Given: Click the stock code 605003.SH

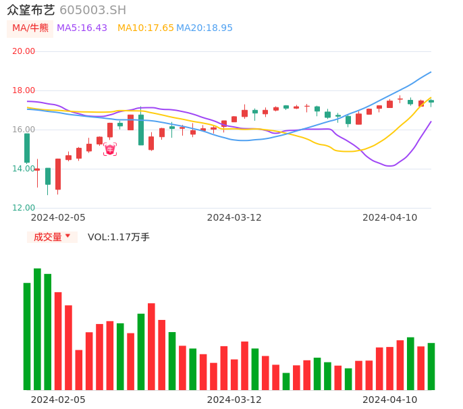Looking at the screenshot, I should [92, 10].
